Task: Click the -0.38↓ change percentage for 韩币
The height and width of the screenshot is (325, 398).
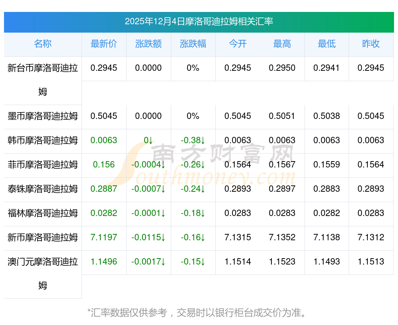Action: (x=193, y=140)
